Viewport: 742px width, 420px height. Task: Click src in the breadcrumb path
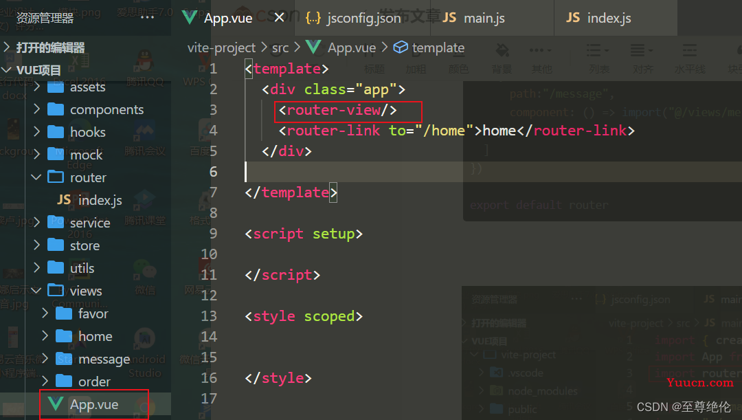point(280,48)
